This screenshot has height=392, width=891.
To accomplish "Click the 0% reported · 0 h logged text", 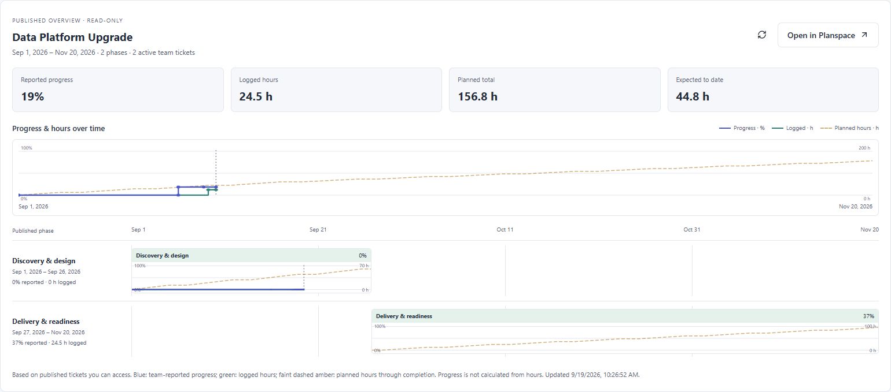I will (x=44, y=282).
